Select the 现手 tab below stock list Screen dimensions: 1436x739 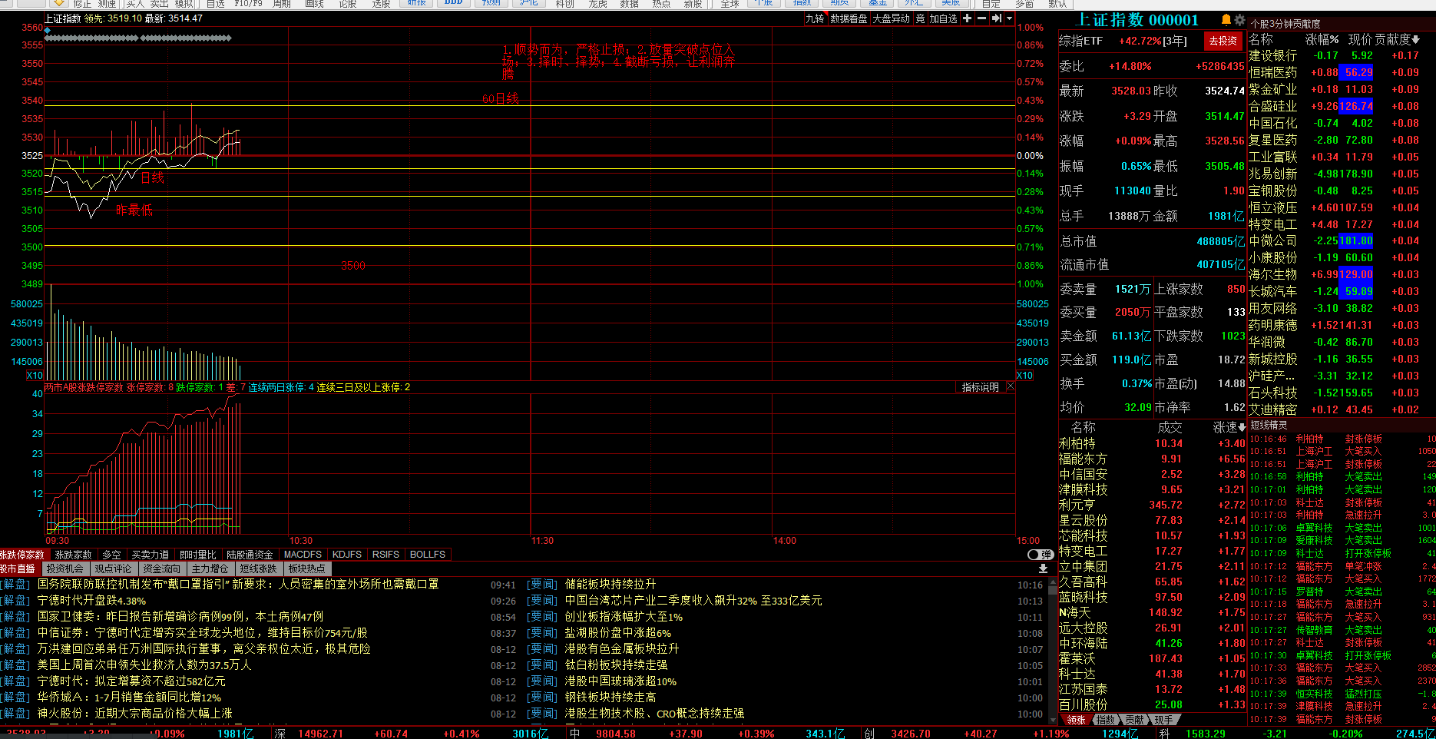click(1164, 721)
